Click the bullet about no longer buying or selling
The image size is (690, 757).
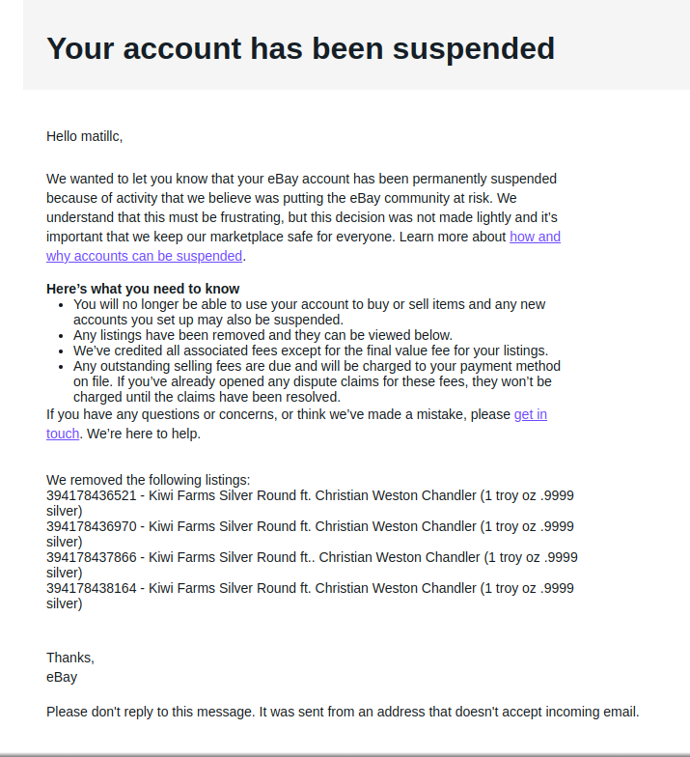tap(309, 312)
